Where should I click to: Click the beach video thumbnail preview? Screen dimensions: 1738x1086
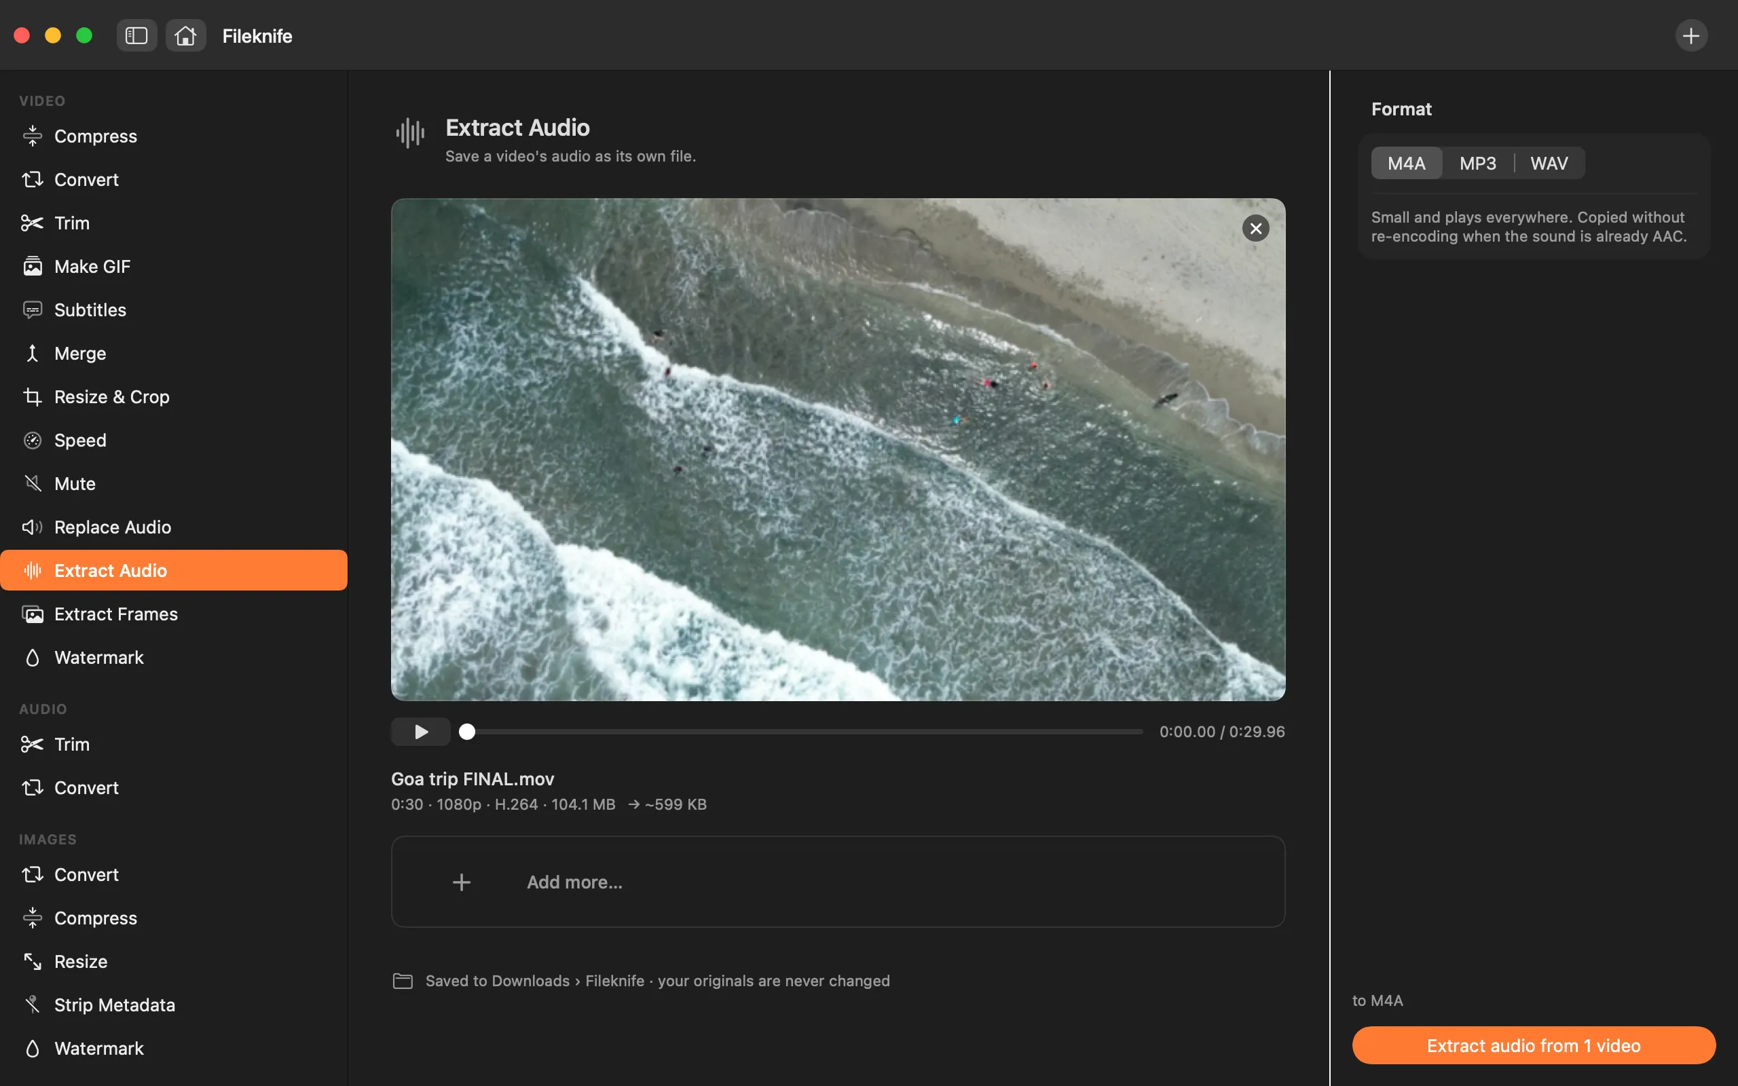point(837,449)
